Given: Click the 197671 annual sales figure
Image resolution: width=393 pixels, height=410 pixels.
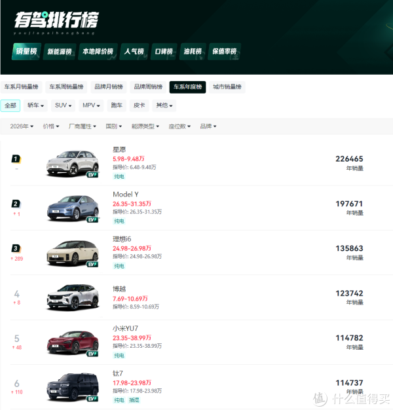Looking at the screenshot, I should point(349,204).
